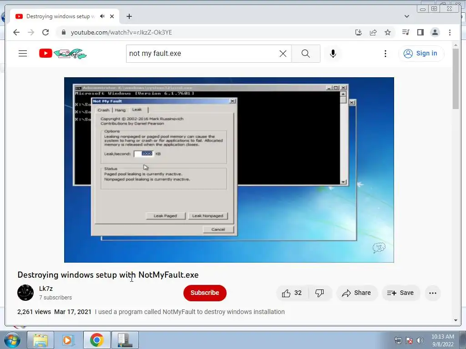This screenshot has height=349, width=466.
Task: Like the video with thumbs up
Action: 292,293
